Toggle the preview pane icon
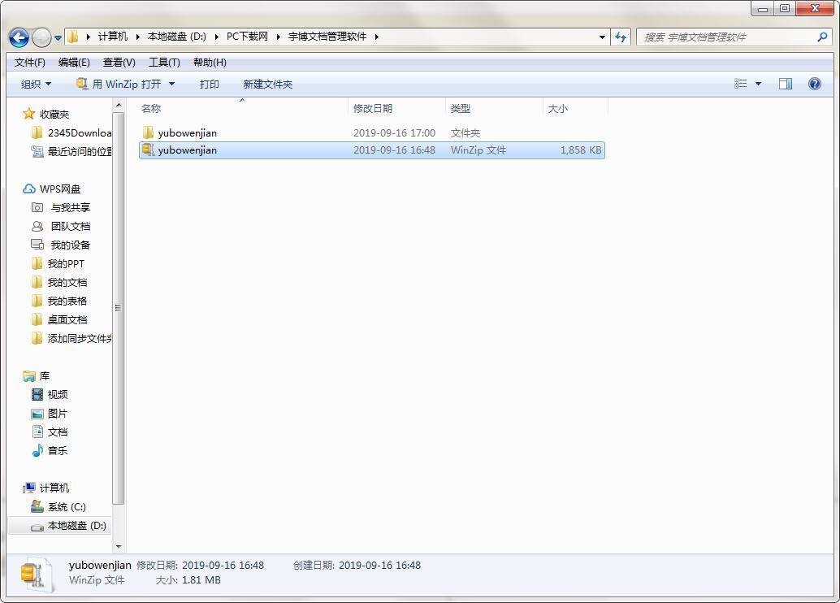 (x=786, y=84)
